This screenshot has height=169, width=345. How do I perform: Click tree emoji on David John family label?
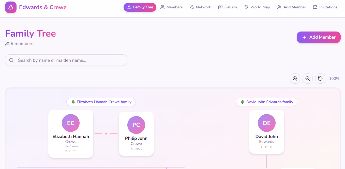pos(243,102)
